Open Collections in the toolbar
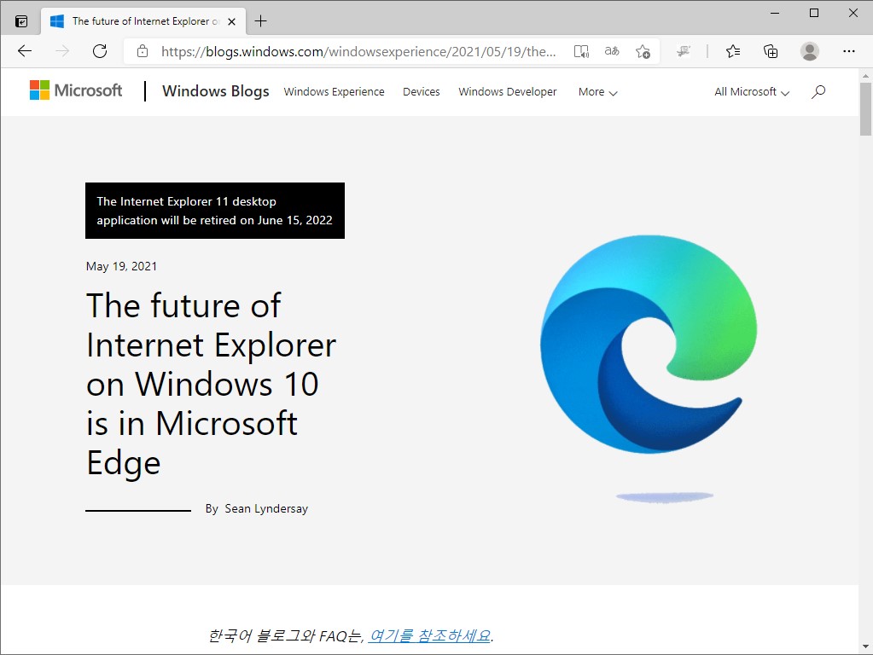This screenshot has height=655, width=873. click(771, 51)
